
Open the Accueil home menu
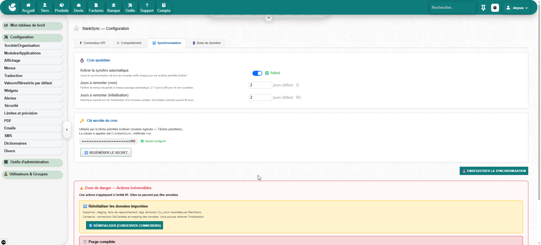point(28,8)
